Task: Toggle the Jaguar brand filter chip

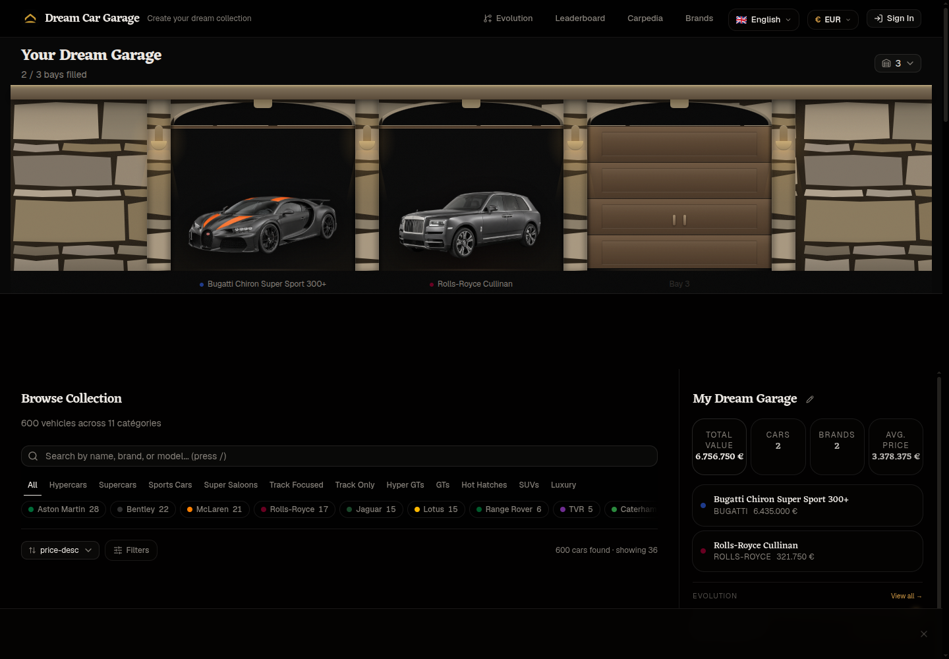Action: point(371,509)
